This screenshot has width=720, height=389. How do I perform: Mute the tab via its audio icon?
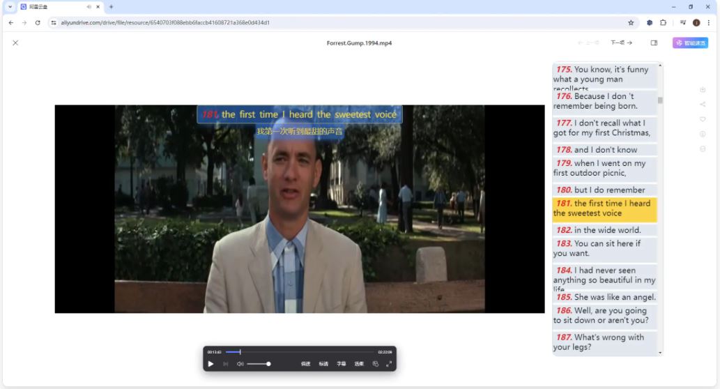click(x=89, y=7)
